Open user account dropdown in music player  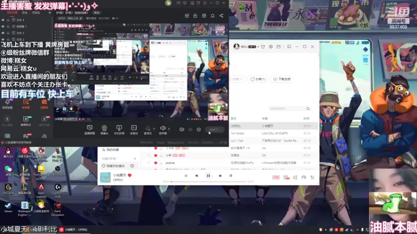pos(258,47)
